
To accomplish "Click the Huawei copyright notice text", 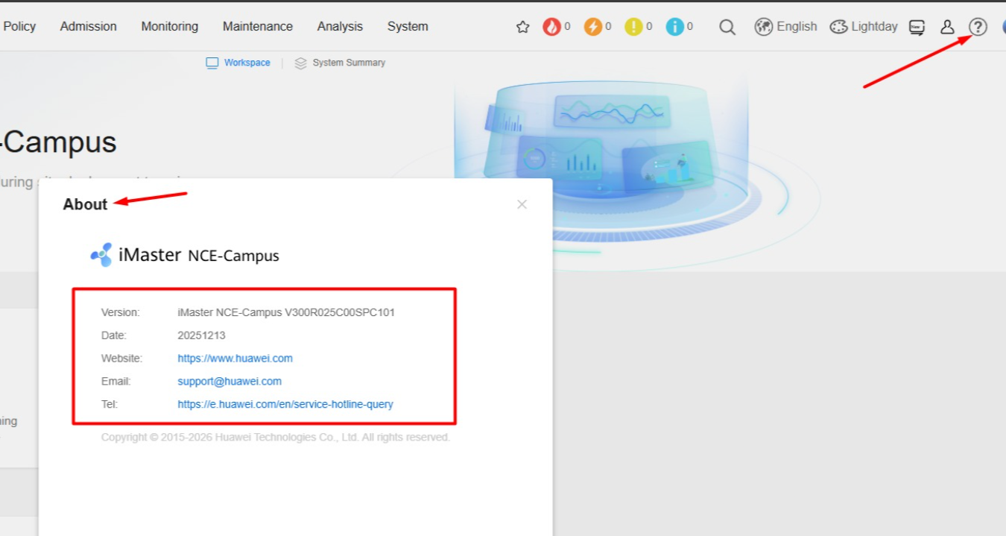I will click(x=276, y=437).
